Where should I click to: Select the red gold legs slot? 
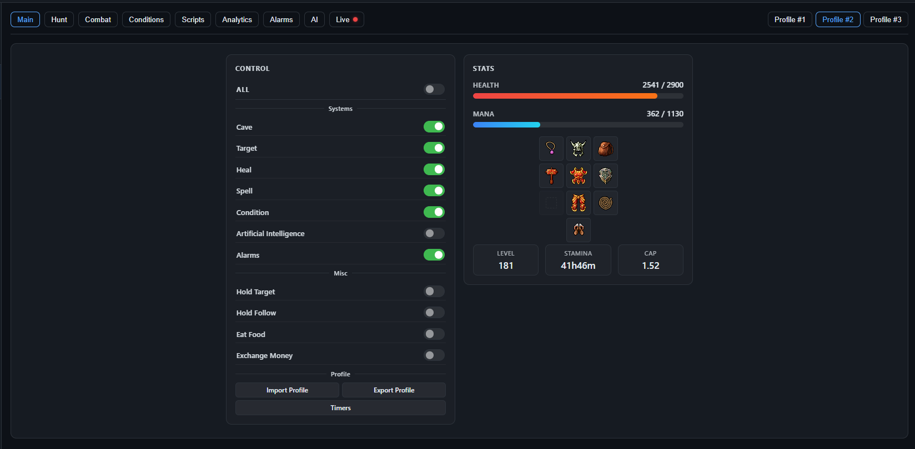[579, 203]
